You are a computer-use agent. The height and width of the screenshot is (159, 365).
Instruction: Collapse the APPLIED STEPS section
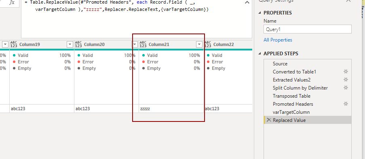tap(260, 54)
